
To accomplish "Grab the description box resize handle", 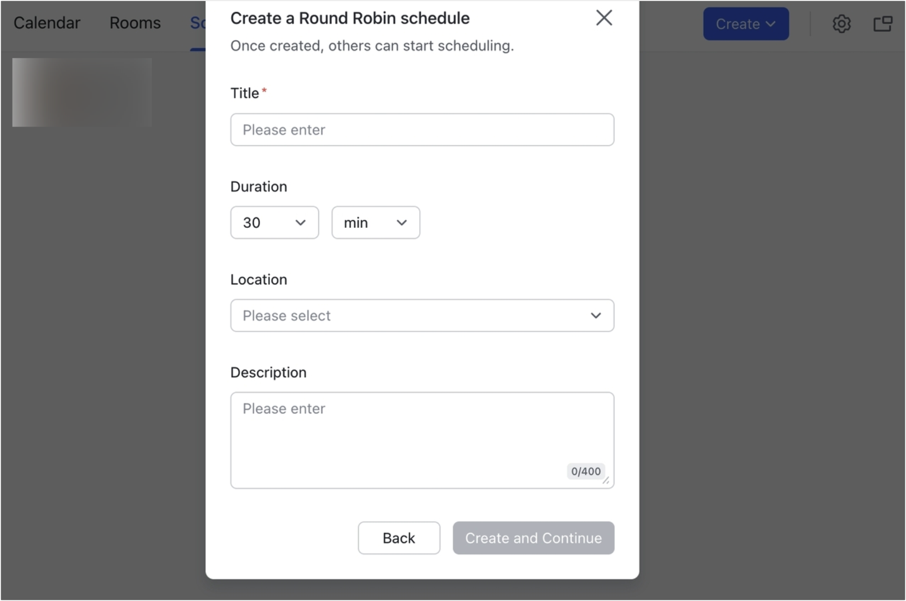I will click(x=606, y=480).
